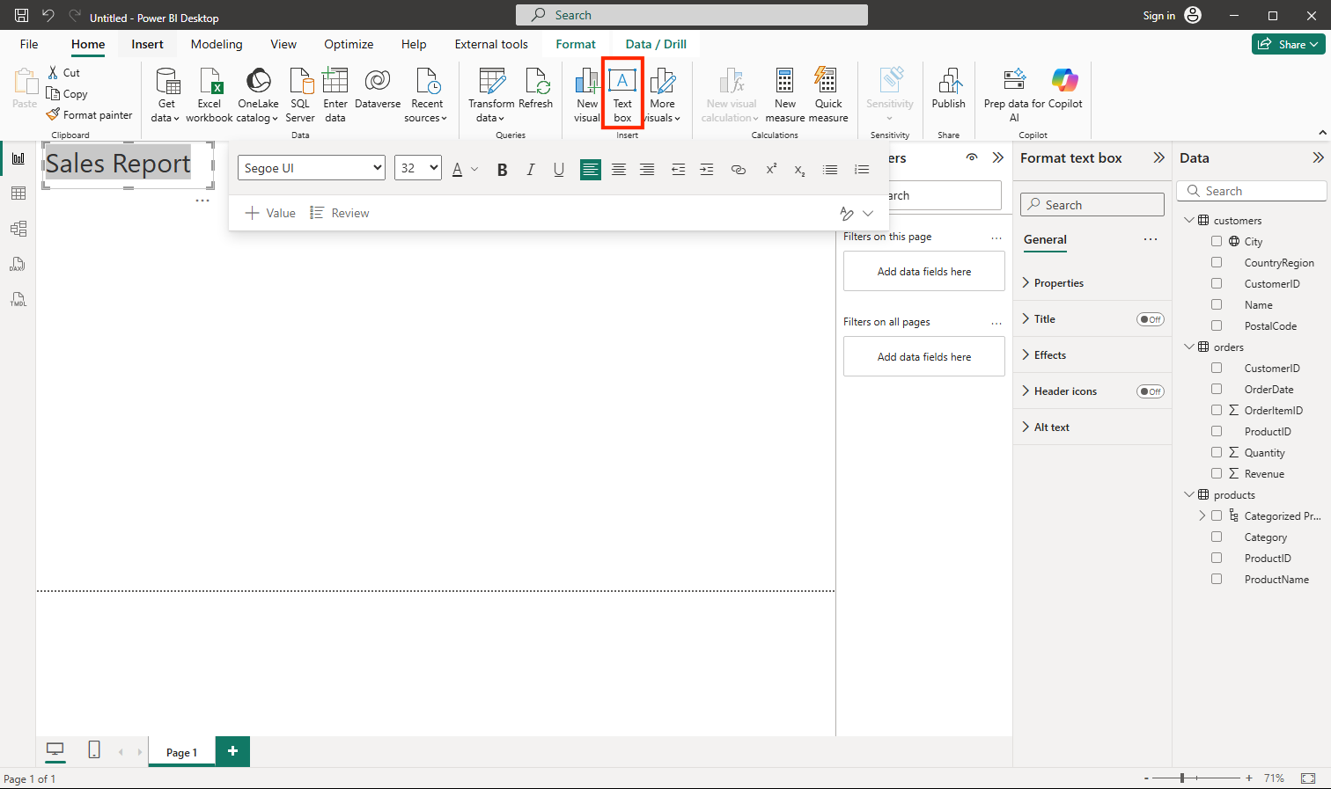Center align the text
Screen dimensions: 1331x789
tap(619, 170)
